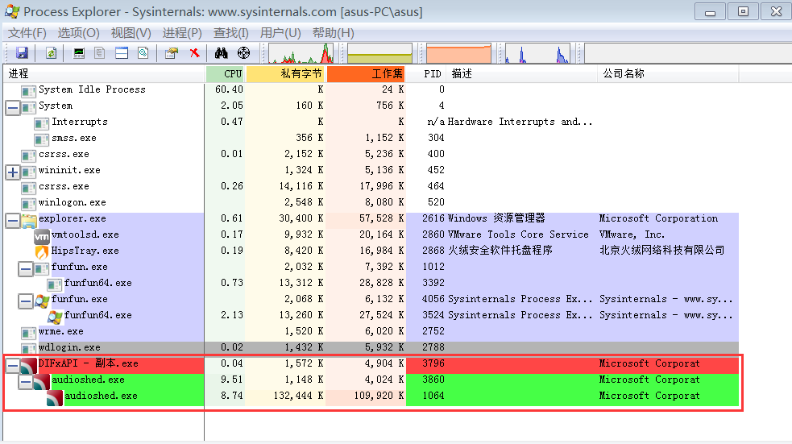This screenshot has width=792, height=444.
Task: Sort by the 描述 column header
Action: [523, 74]
